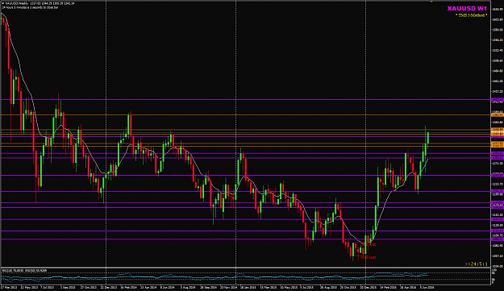Image resolution: width=504 pixels, height=291 pixels.
Task: Click the XAUUSD,Weekly OHLC header text
Action: 40,3
